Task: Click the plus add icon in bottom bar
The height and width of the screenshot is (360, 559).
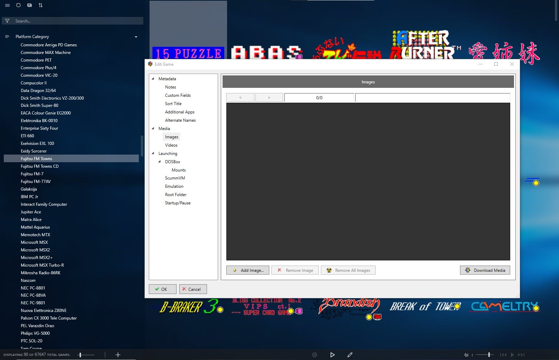Action: pos(118,355)
